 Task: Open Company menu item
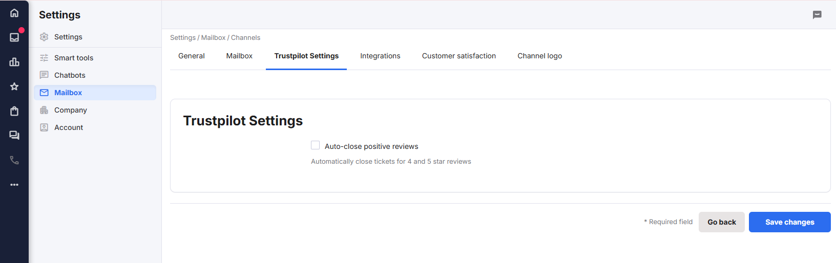95,110
